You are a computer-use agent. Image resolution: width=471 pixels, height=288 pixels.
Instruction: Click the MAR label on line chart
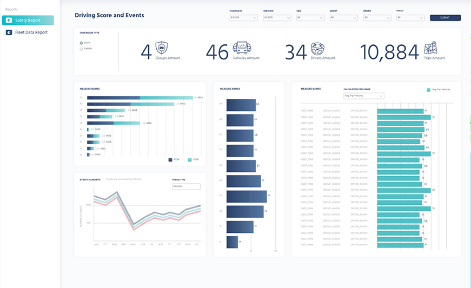tap(114, 244)
